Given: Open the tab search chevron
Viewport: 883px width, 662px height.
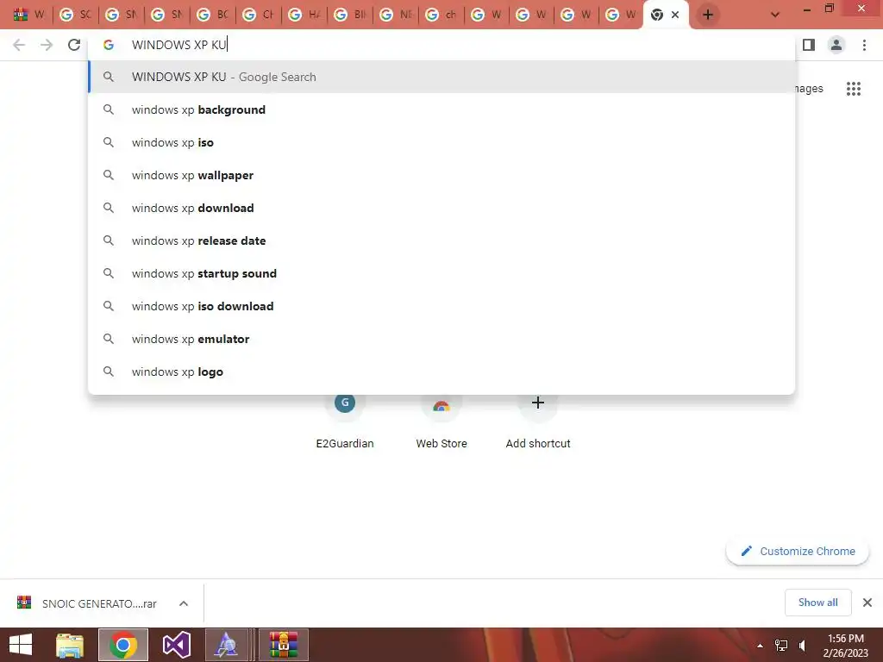Looking at the screenshot, I should [x=775, y=15].
